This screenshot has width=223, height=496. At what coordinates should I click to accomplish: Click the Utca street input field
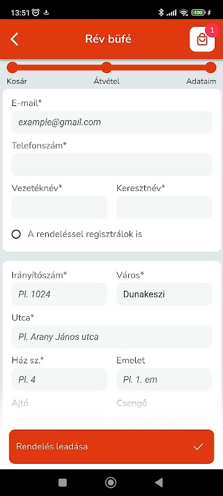(111, 337)
